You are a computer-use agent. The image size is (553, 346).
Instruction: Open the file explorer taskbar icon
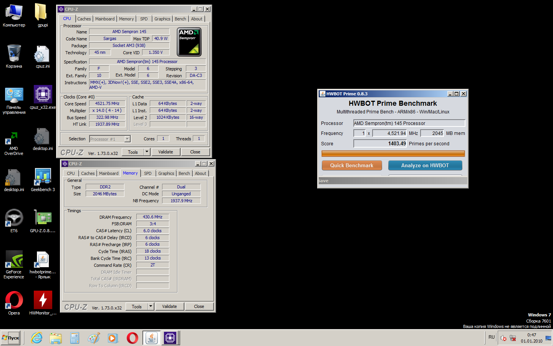[x=56, y=338]
